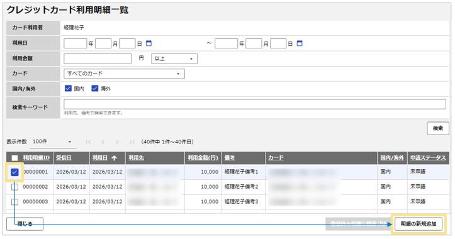This screenshot has height=239, width=455.
Task: Focus the end date year field
Action: pos(226,43)
